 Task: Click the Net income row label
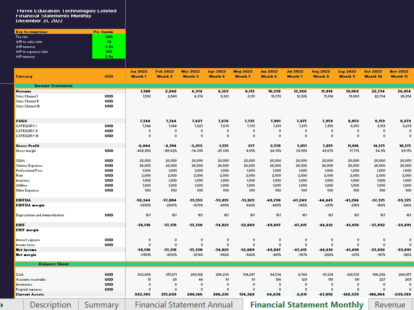tap(26, 250)
